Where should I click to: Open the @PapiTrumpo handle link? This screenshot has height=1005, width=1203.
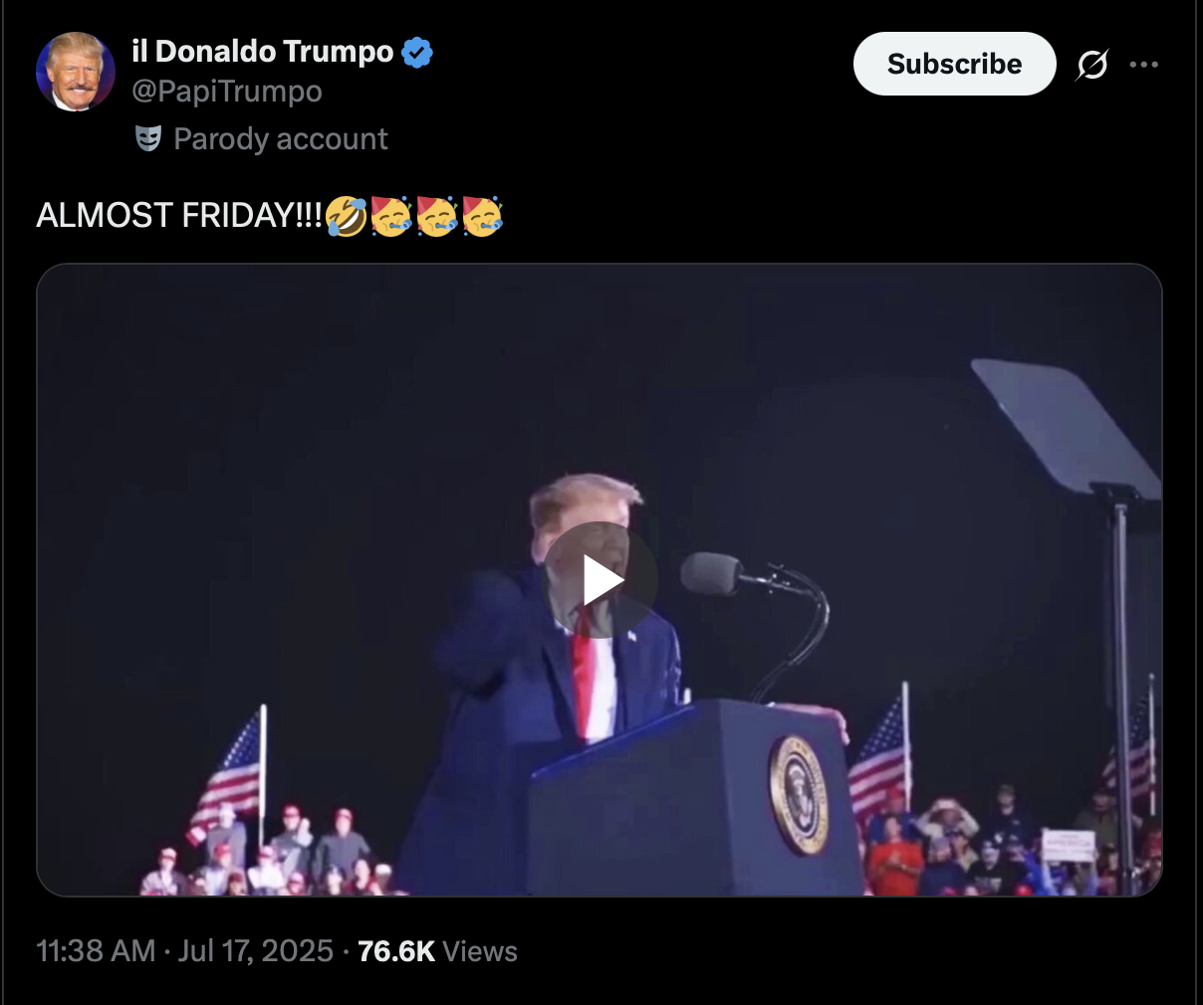tap(227, 92)
